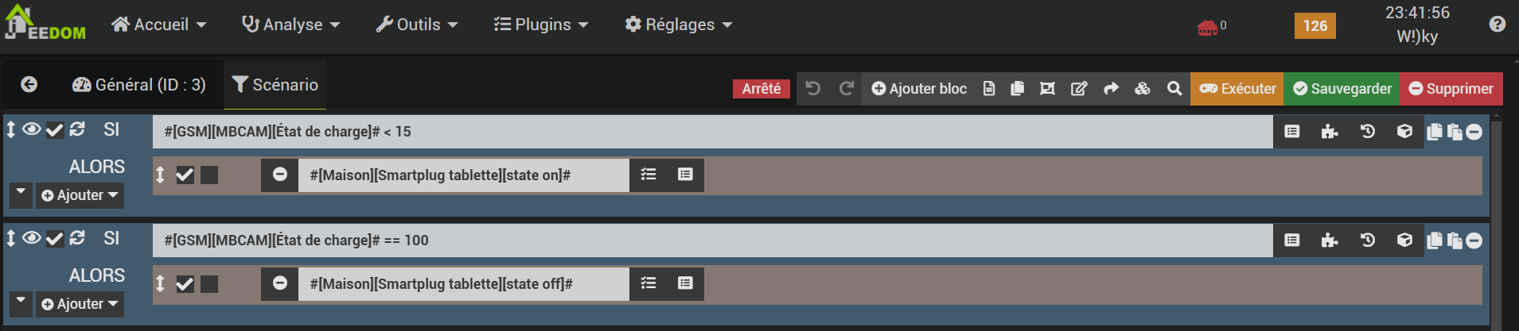Open the help question mark icon
The width and height of the screenshot is (1519, 331).
[x=1497, y=25]
